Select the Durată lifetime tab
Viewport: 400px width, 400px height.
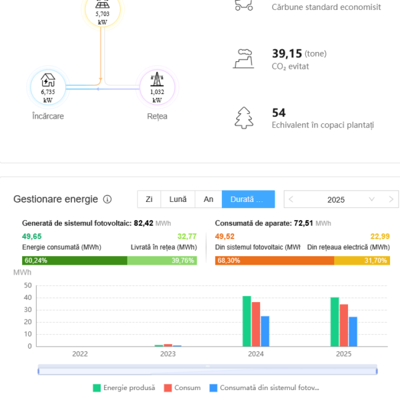point(248,199)
